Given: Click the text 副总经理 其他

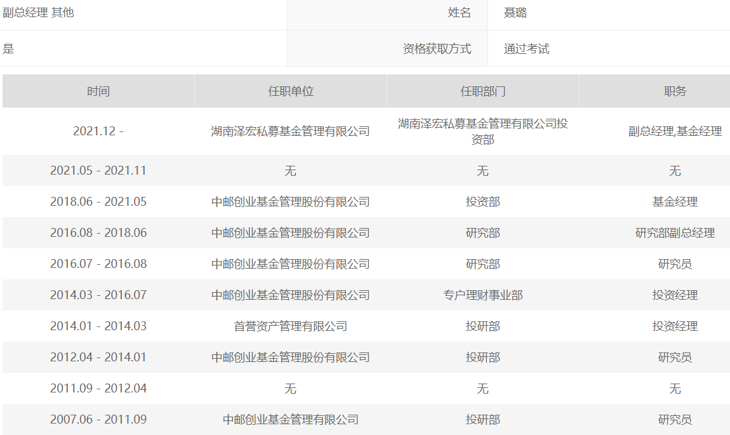Looking at the screenshot, I should (38, 13).
